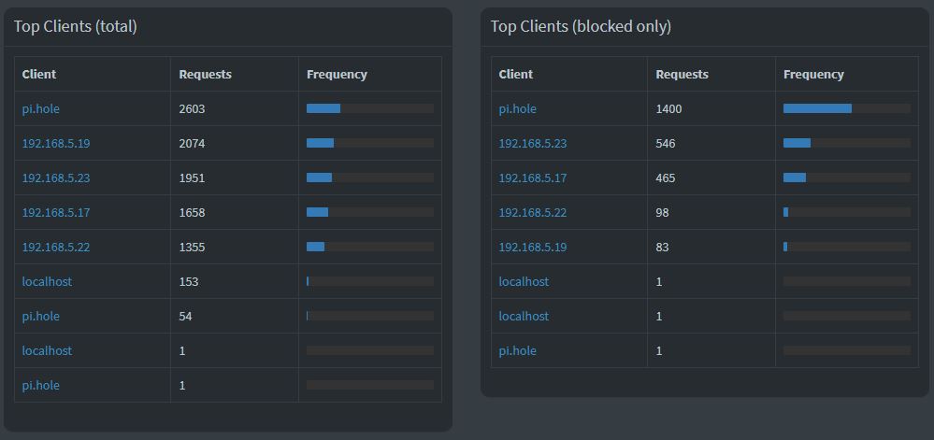Open pi.hole client with 2603 requests
The image size is (934, 440).
(40, 109)
